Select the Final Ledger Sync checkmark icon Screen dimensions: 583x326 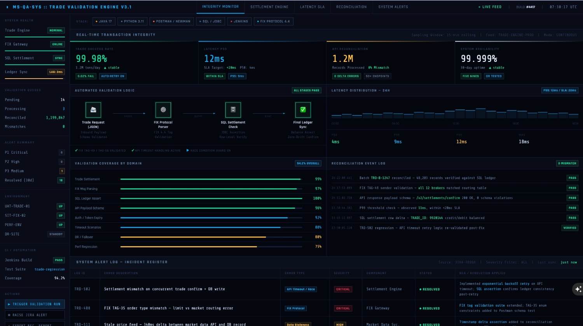click(303, 110)
